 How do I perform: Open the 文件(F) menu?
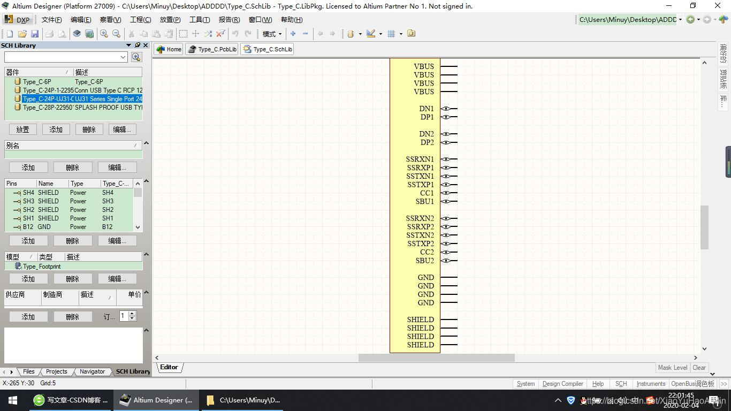(x=51, y=20)
